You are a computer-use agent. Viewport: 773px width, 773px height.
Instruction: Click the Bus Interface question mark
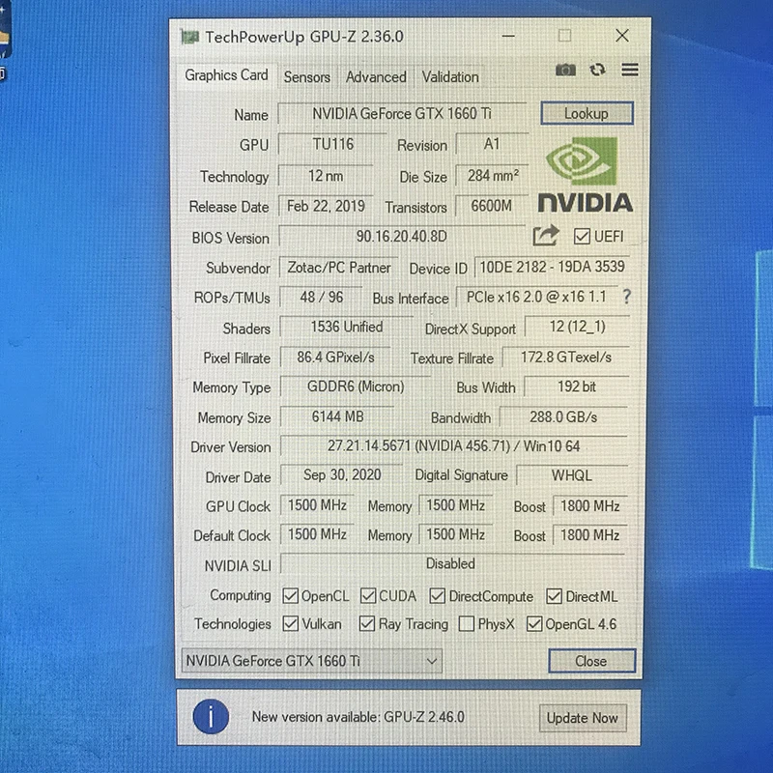pyautogui.click(x=626, y=297)
